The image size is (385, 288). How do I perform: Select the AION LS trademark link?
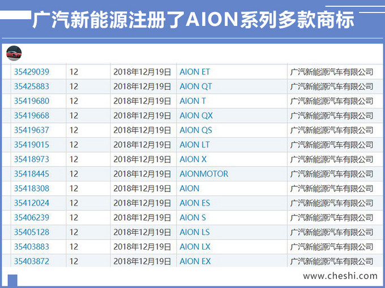(x=194, y=232)
